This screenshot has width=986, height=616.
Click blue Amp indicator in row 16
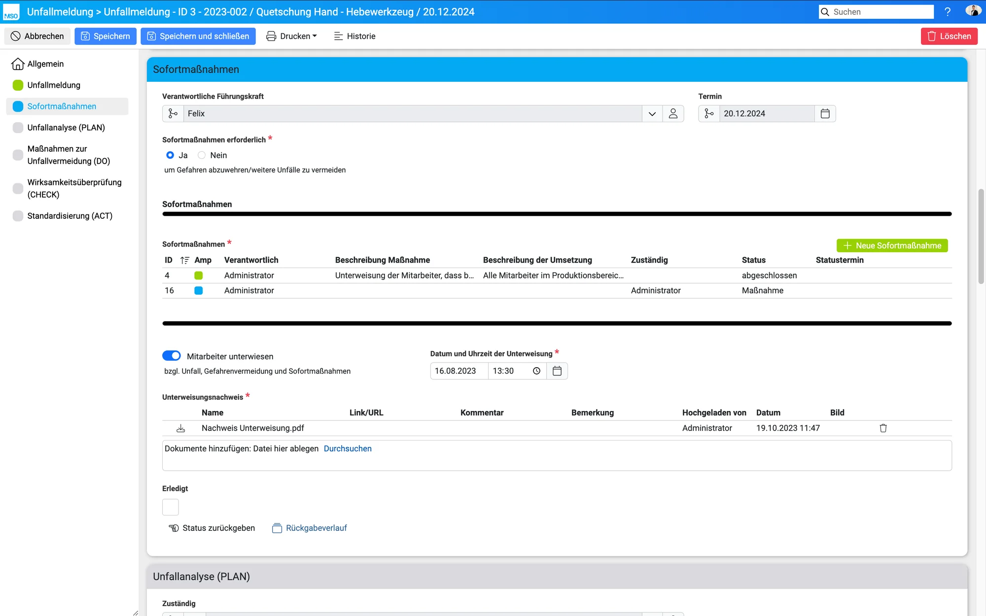coord(199,291)
